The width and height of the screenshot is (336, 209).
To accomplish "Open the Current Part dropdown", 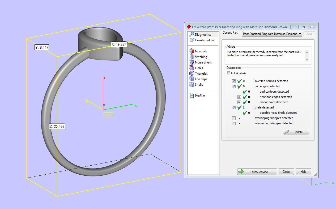I will [x=272, y=34].
